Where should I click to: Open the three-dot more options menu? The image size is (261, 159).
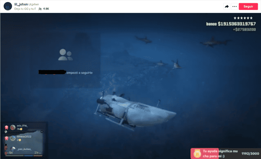234,7
